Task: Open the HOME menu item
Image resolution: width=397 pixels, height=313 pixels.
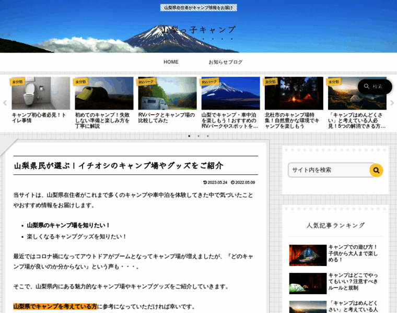Action: [x=171, y=62]
